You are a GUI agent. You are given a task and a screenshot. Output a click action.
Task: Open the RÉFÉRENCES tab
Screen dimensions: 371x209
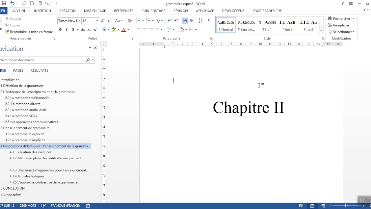[124, 11]
